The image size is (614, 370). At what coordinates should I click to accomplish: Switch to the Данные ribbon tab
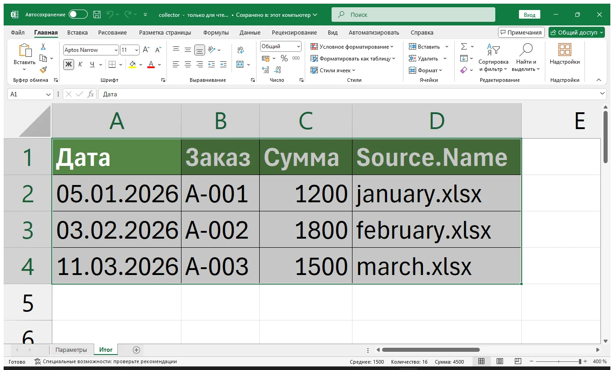click(250, 33)
